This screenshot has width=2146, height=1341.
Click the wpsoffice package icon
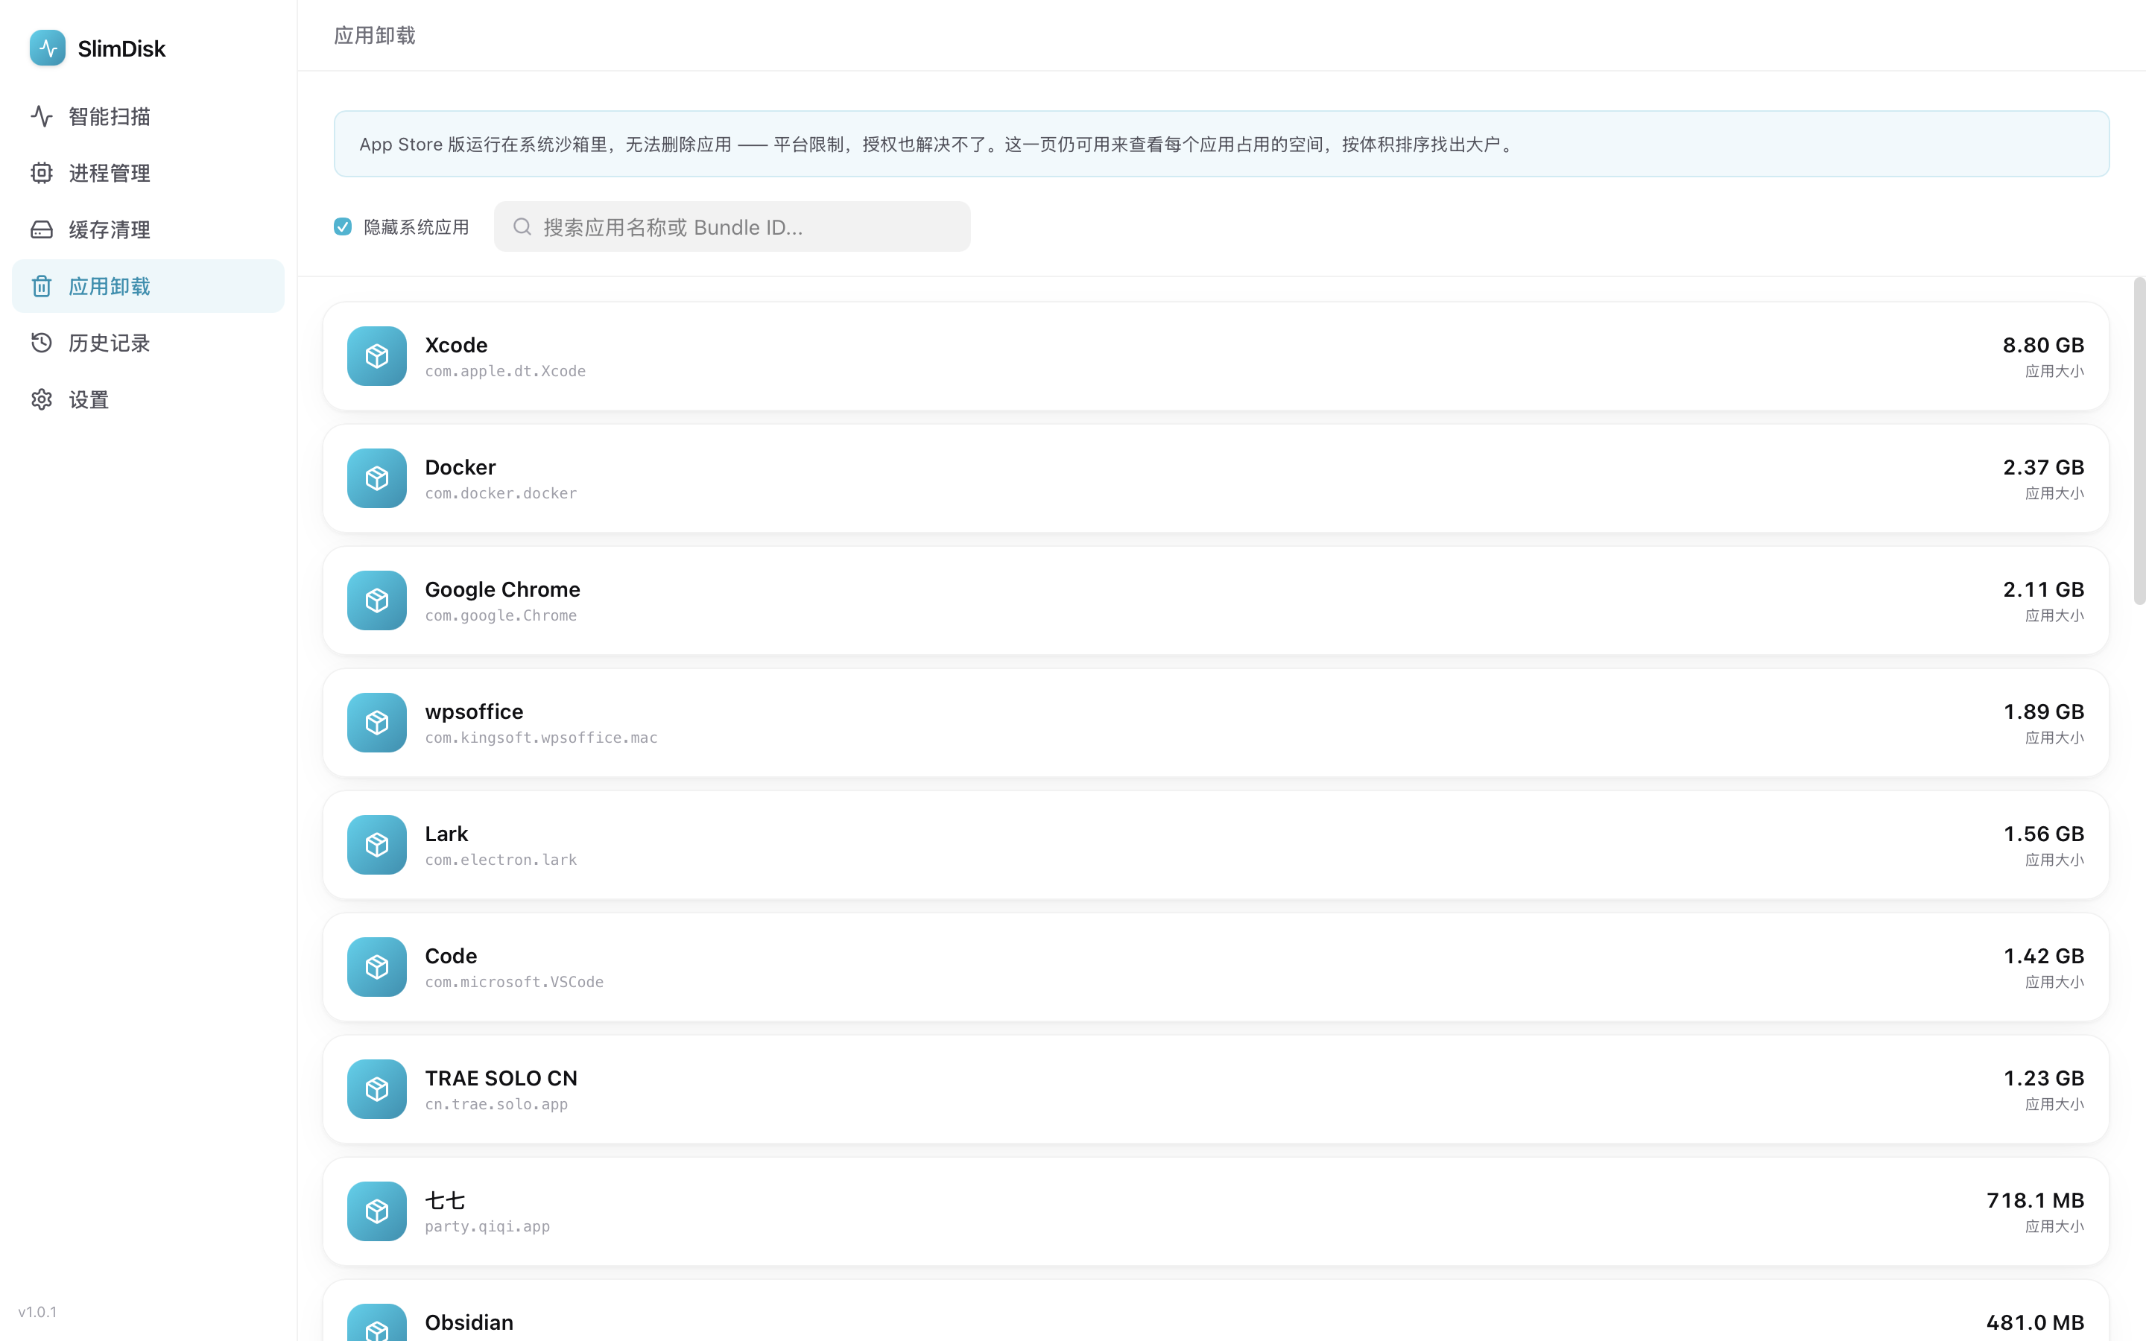pyautogui.click(x=377, y=723)
